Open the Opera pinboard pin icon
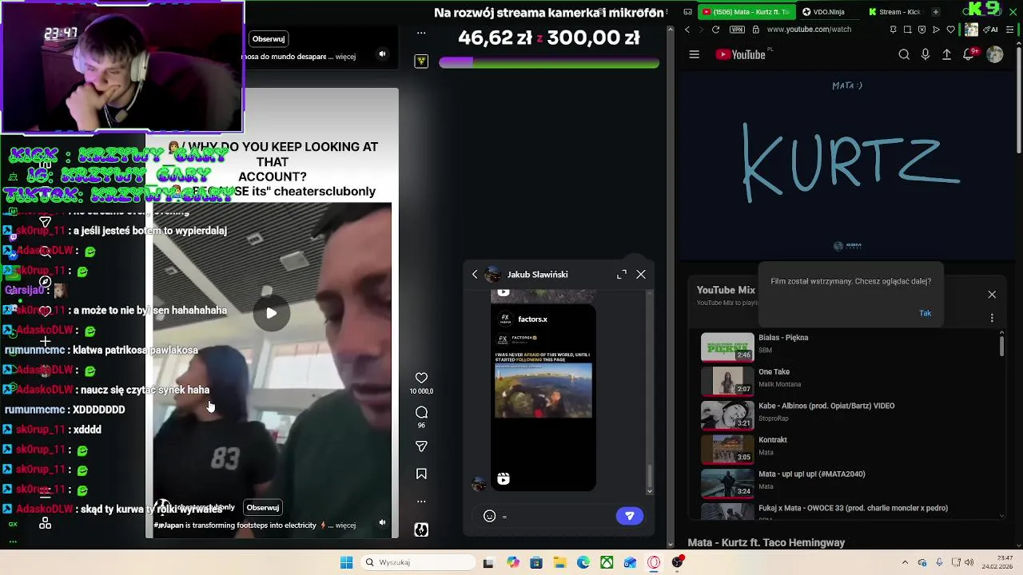 coord(893,30)
